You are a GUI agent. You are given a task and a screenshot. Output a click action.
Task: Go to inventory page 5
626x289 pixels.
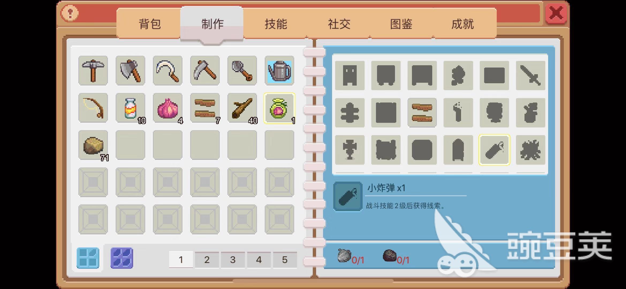[x=285, y=260]
